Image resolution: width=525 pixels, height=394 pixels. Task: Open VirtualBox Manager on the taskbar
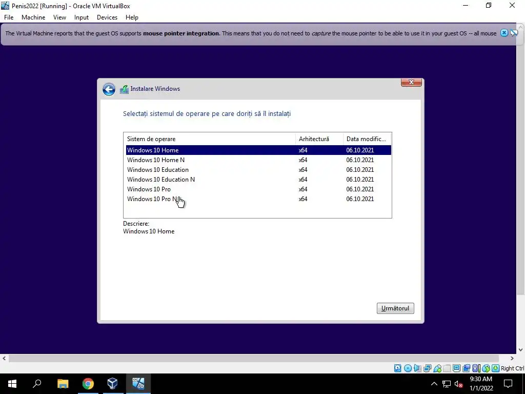[x=112, y=384]
